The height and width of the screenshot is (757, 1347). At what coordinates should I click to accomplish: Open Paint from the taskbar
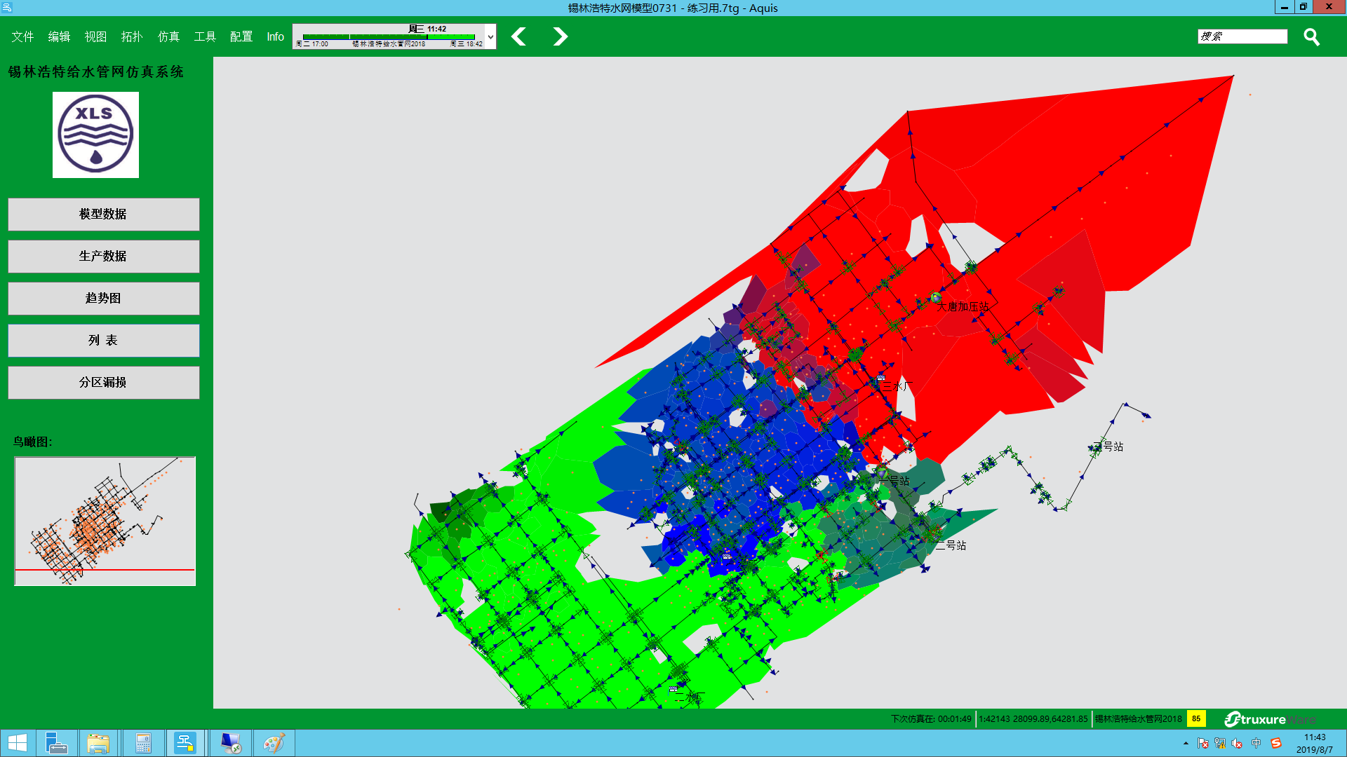click(x=273, y=743)
